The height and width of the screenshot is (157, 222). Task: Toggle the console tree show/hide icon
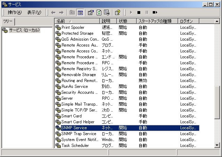click(x=80, y=13)
